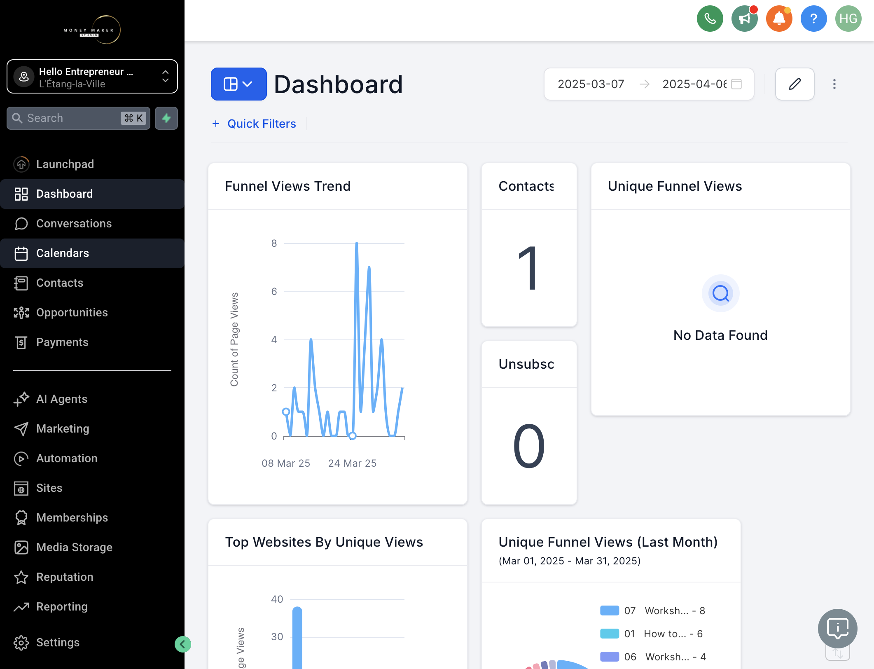The image size is (874, 669).
Task: Open Contacts in sidebar
Action: click(x=92, y=283)
